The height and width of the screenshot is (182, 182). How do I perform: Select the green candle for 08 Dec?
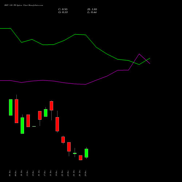(x=11, y=107)
